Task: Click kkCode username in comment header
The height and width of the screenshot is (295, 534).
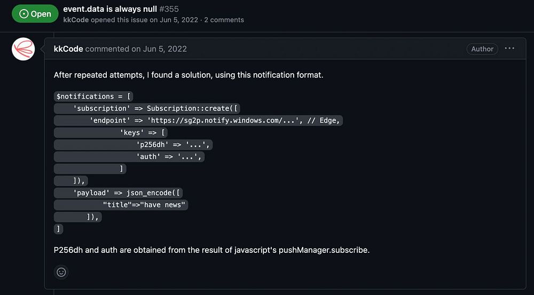Action: [68, 49]
